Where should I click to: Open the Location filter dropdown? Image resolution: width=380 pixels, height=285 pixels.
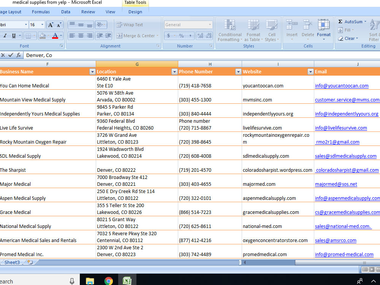(x=174, y=72)
